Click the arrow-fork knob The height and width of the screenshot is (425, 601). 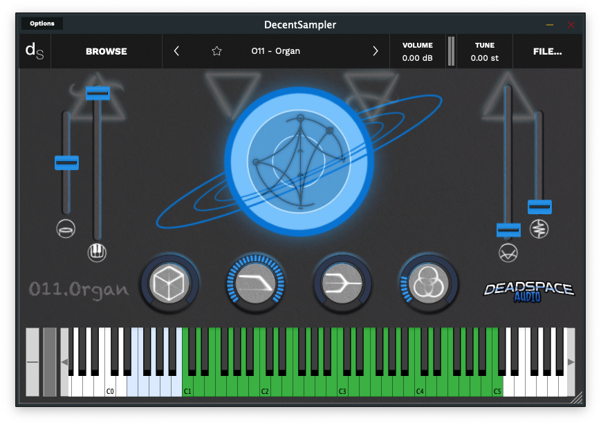point(342,284)
